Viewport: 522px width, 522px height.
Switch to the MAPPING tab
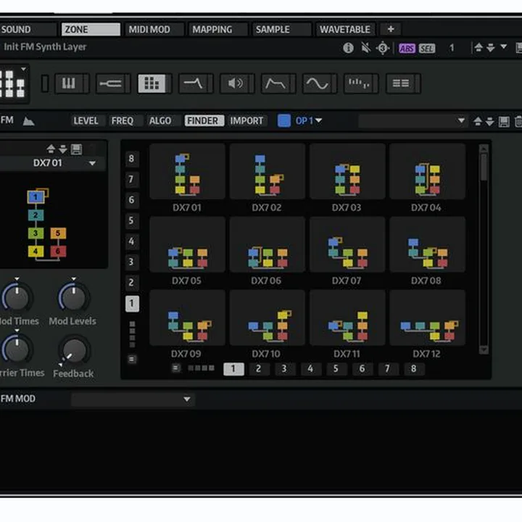(x=217, y=29)
